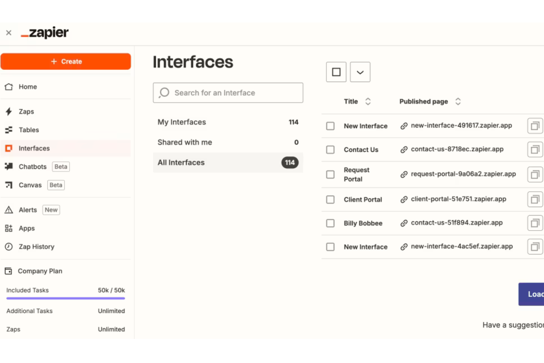
Task: Copy link for contact-us-8718ec row
Action: 535,150
